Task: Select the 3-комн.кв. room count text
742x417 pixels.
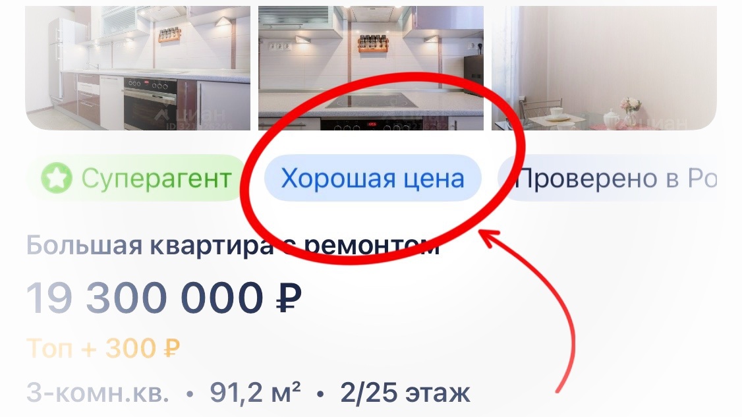Action: tap(98, 393)
